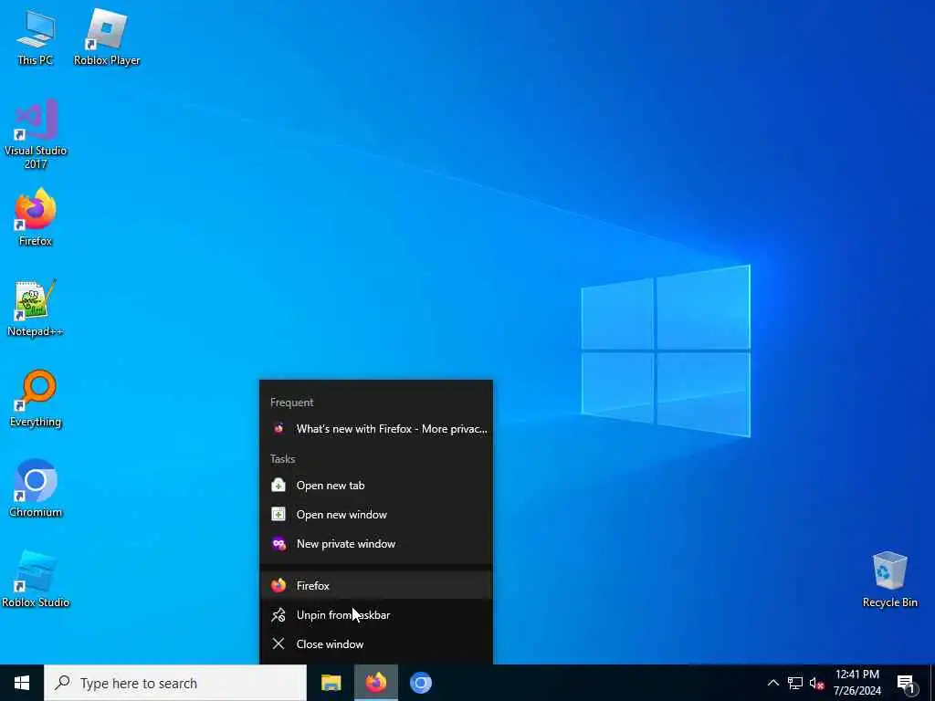Select Notepad++ desktop shortcut
The width and height of the screenshot is (935, 701).
(36, 309)
